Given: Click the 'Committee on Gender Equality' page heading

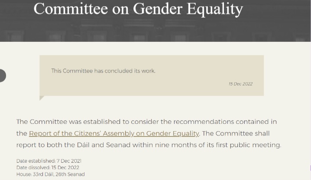Looking at the screenshot, I should (138, 8).
